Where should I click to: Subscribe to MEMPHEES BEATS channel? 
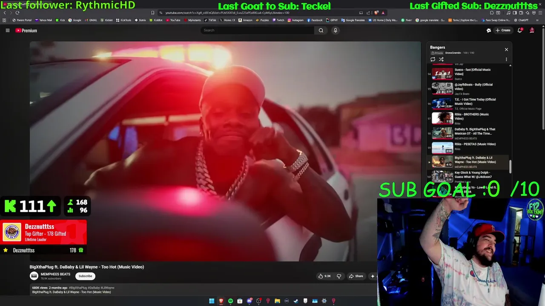coord(85,276)
